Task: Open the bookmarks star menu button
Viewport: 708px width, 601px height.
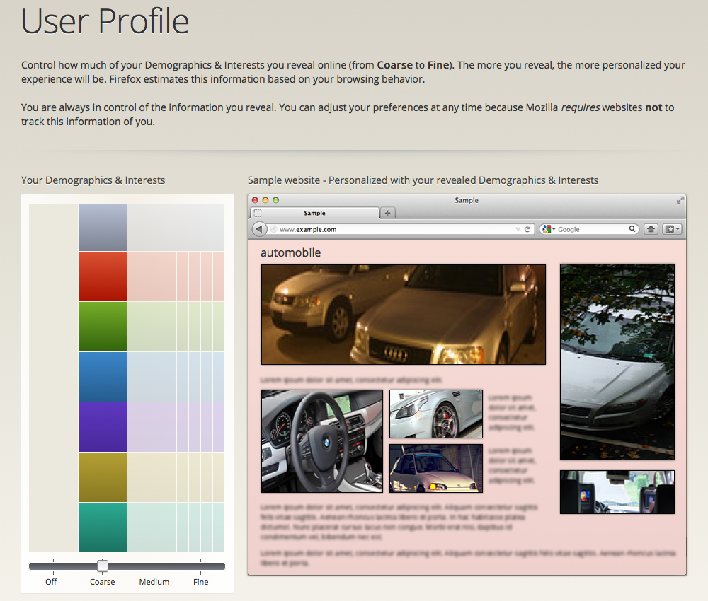Action: [x=672, y=229]
